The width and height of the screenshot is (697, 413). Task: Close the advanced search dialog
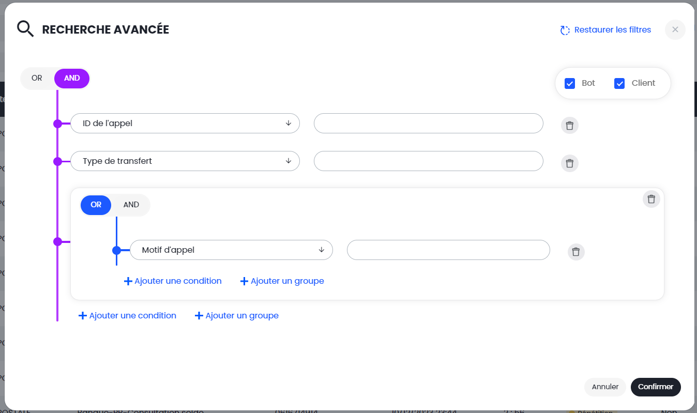[675, 29]
